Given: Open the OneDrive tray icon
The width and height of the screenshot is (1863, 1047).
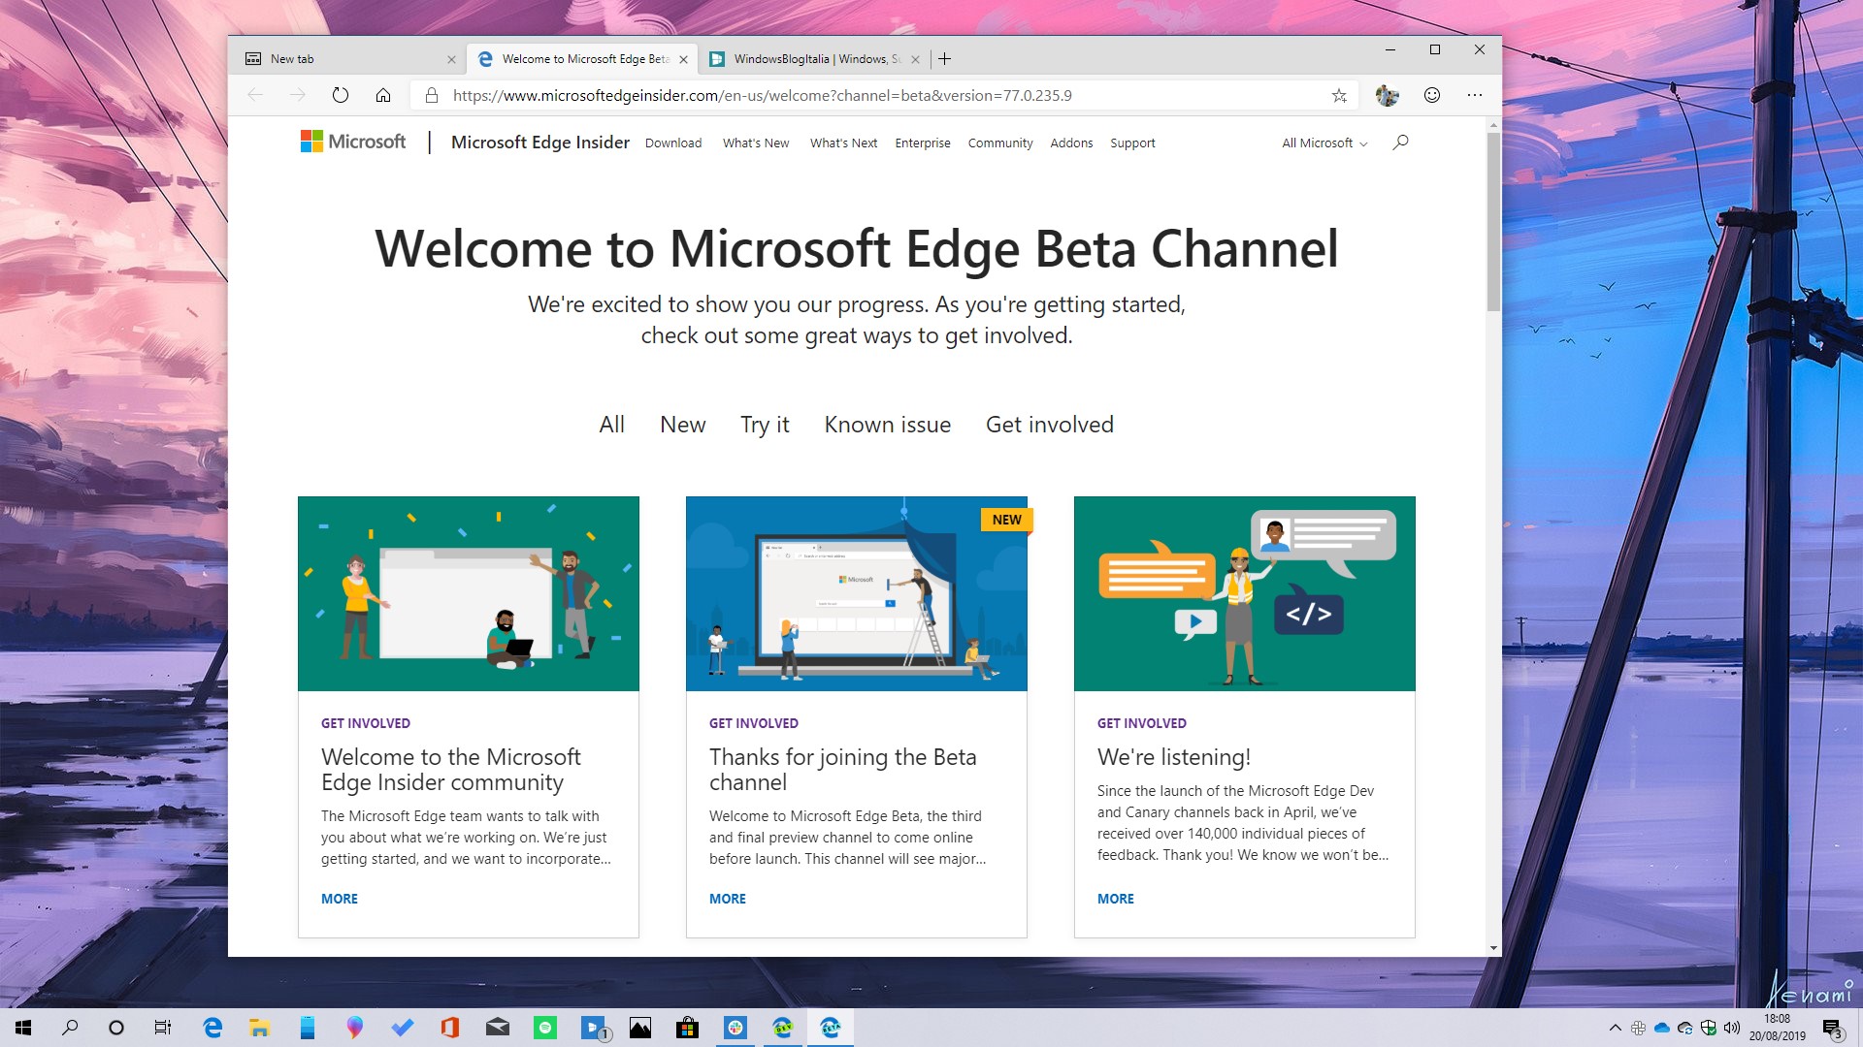Looking at the screenshot, I should 1662,1028.
